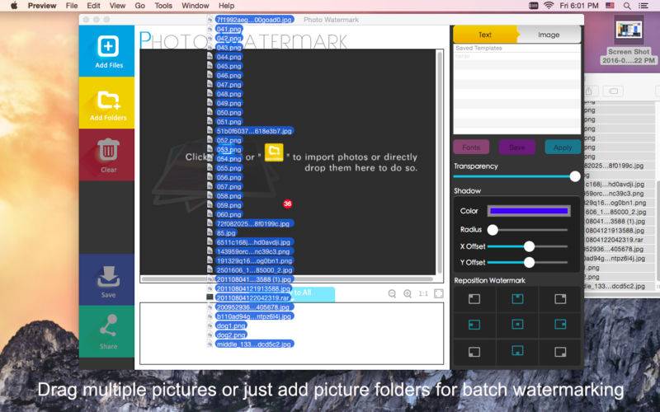Click the purple Save template button

pyautogui.click(x=517, y=147)
